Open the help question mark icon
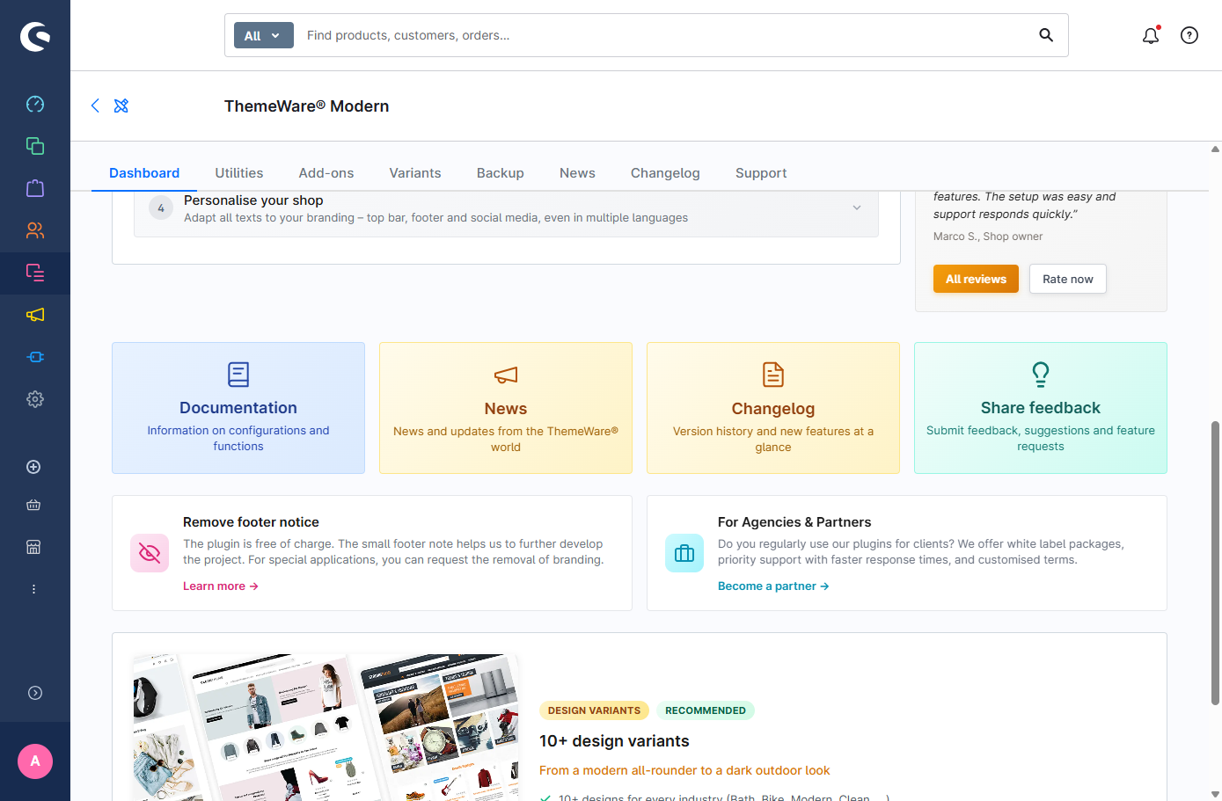 click(1189, 35)
